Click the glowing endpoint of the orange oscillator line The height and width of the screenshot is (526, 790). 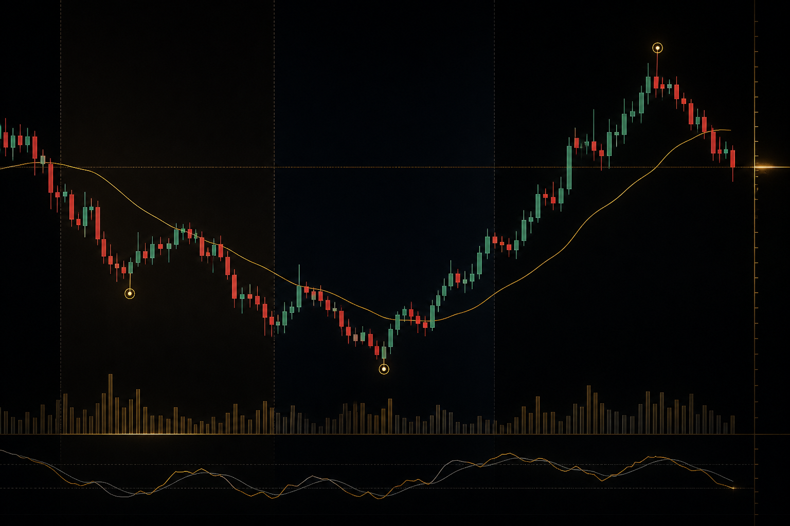coord(732,487)
